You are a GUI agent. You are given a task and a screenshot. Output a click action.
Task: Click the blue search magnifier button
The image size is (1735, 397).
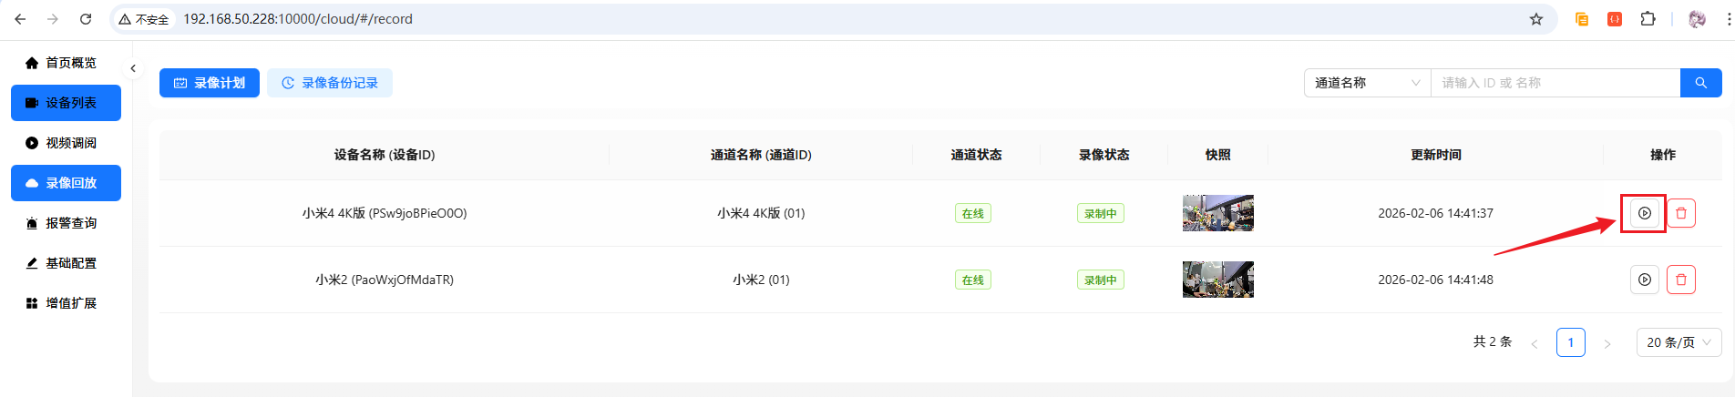[x=1700, y=83]
